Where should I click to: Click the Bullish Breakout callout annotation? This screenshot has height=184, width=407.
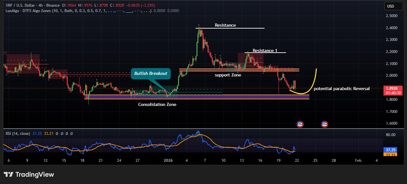tap(150, 74)
